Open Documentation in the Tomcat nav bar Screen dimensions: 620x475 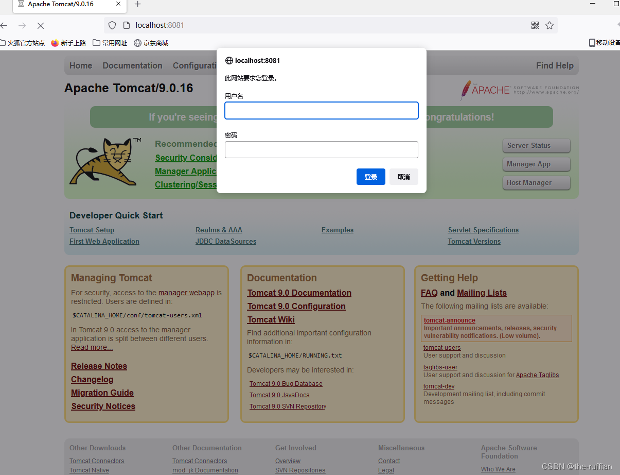click(x=132, y=65)
